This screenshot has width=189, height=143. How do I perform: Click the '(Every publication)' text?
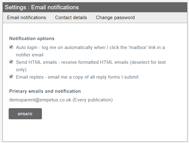click(x=92, y=100)
